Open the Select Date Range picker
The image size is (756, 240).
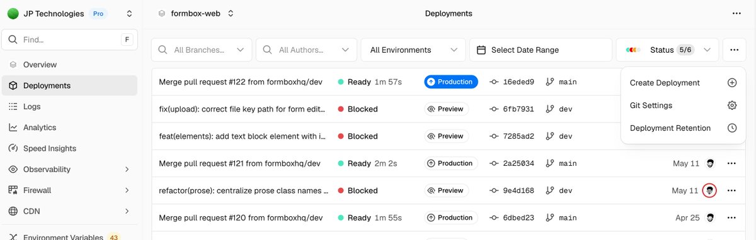[541, 50]
